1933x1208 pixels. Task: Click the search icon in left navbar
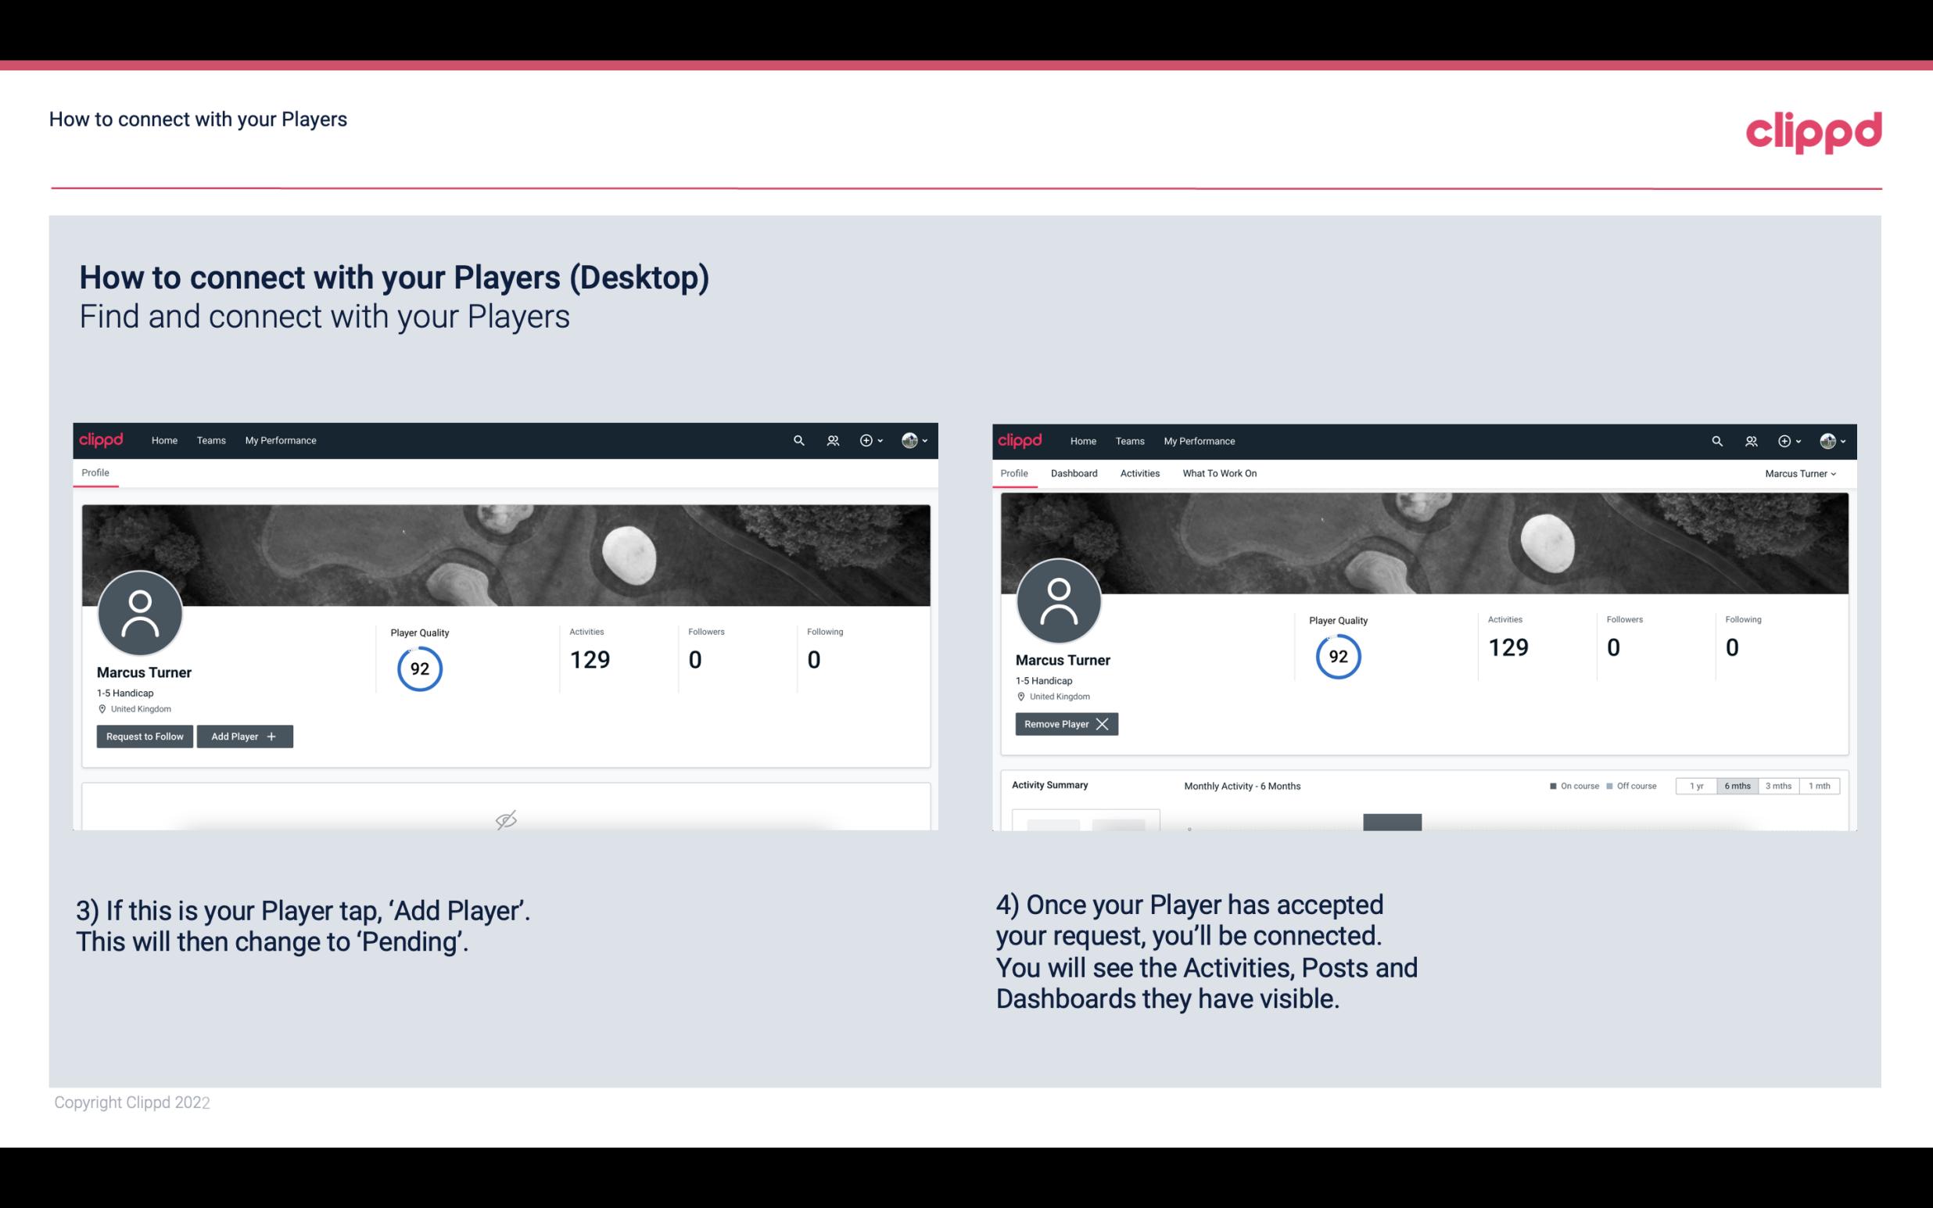coord(796,439)
